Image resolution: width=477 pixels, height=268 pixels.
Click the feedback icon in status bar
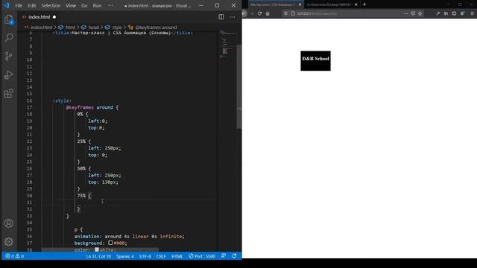(x=224, y=256)
